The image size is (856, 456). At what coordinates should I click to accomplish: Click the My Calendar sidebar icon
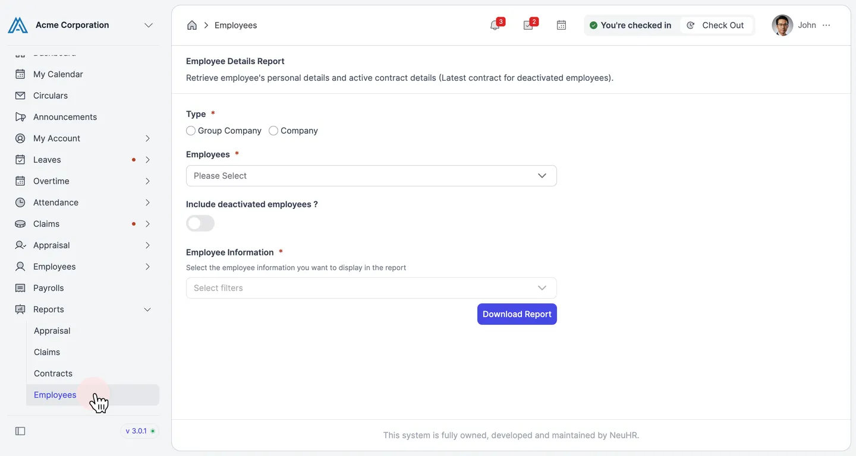(x=20, y=74)
